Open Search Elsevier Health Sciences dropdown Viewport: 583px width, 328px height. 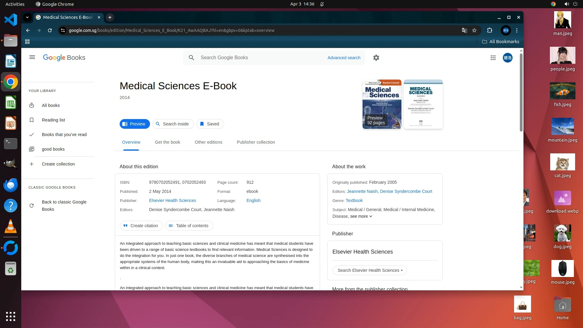[370, 270]
